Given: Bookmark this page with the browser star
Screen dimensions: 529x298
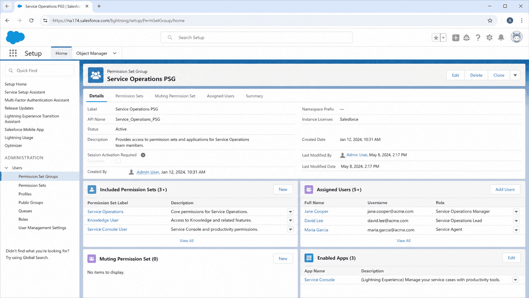Looking at the screenshot, I should [x=490, y=21].
